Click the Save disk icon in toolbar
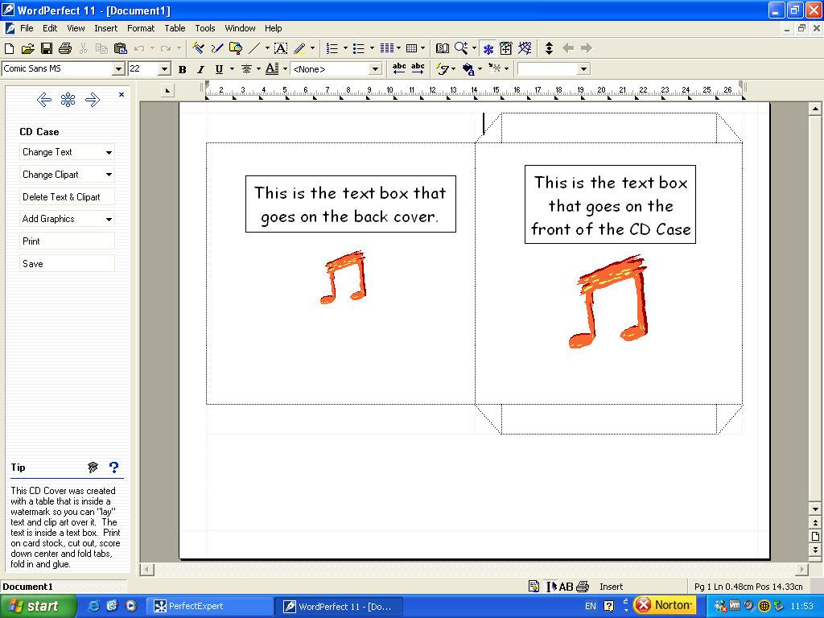 point(47,48)
